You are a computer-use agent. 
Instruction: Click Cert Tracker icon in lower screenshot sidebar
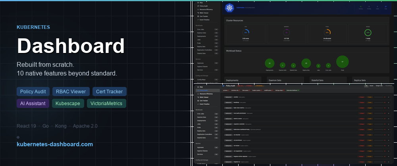click(x=198, y=100)
